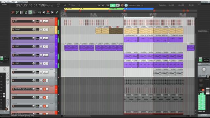Image resolution: width=210 pixels, height=118 pixels.
Task: Pause playback in the transport bar
Action: pos(117,5)
